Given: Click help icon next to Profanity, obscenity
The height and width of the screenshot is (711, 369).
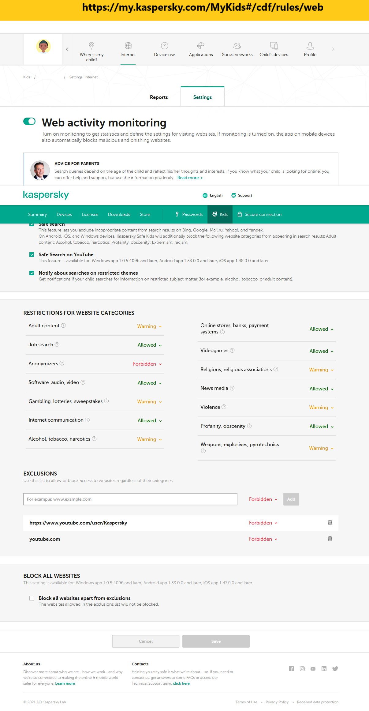Looking at the screenshot, I should pyautogui.click(x=249, y=426).
